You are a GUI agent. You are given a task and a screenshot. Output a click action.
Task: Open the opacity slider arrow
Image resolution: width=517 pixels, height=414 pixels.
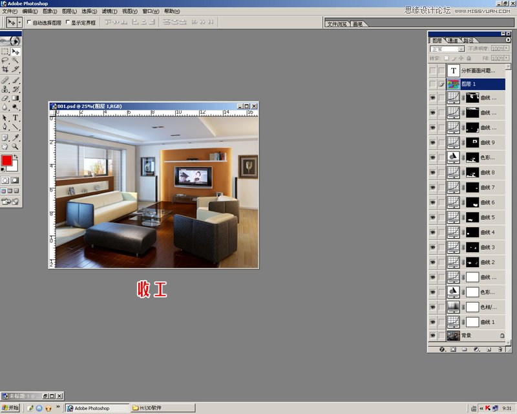[507, 49]
